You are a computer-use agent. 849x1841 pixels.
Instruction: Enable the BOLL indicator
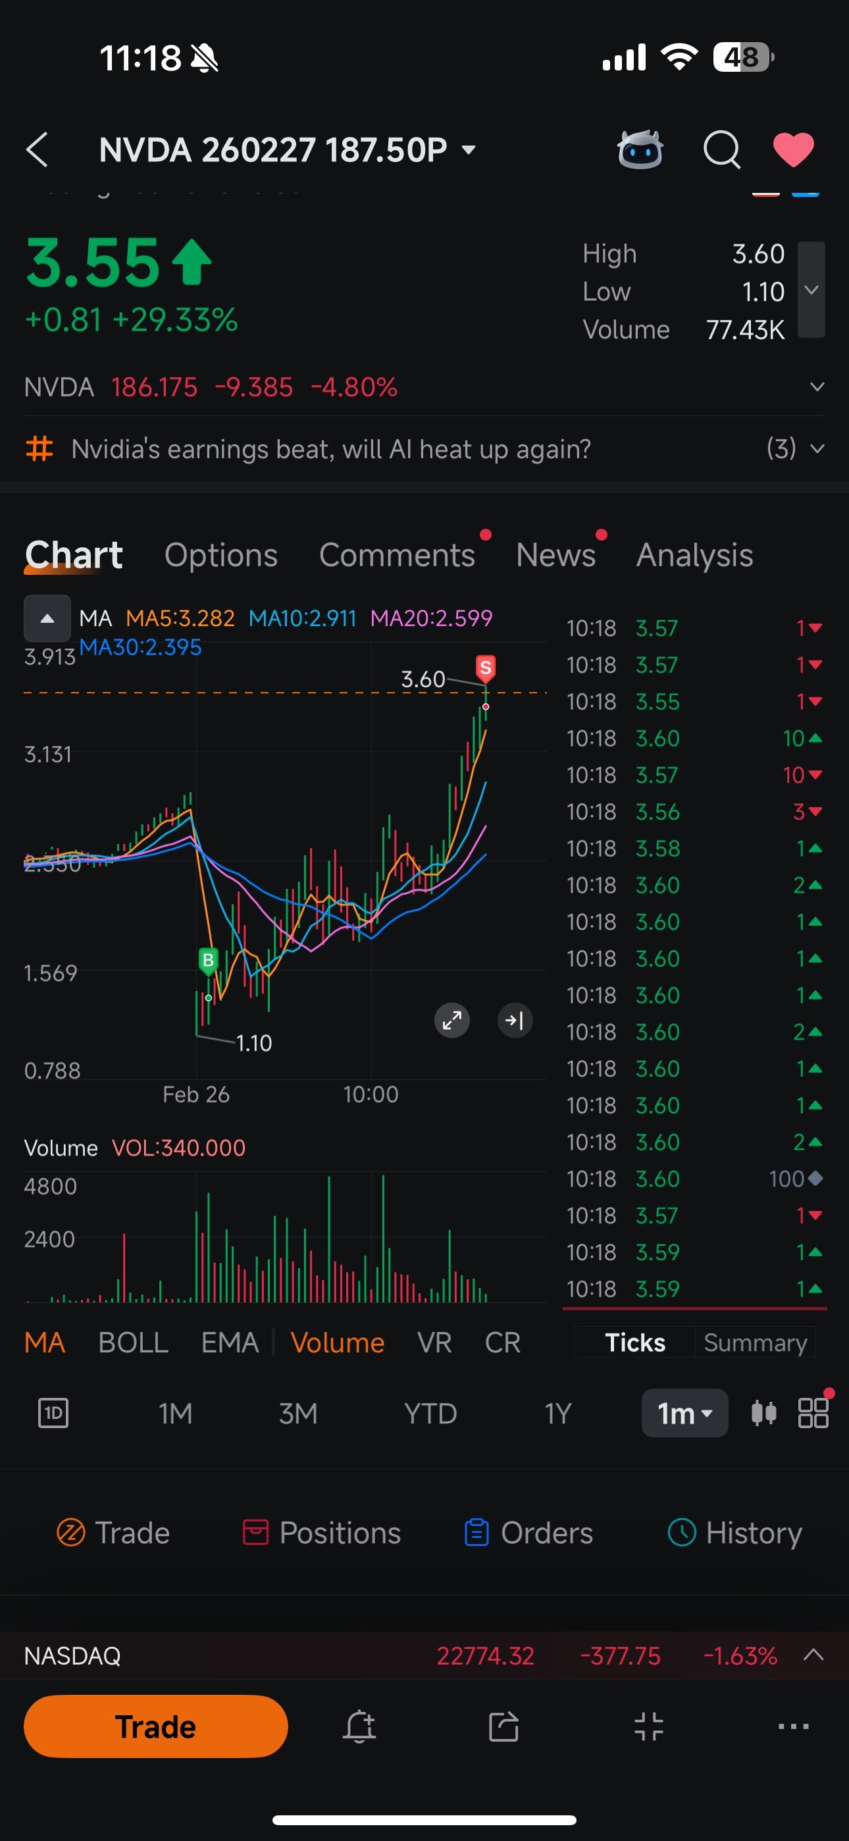pos(133,1342)
